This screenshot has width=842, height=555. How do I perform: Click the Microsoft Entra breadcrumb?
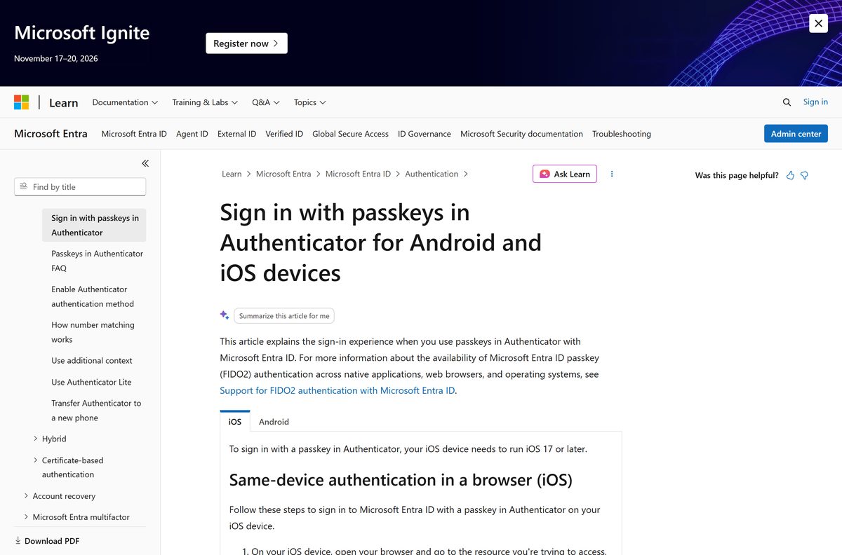283,174
